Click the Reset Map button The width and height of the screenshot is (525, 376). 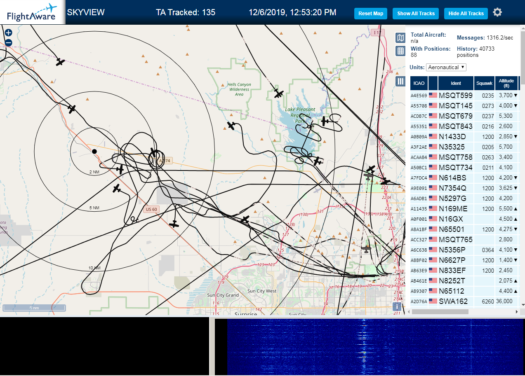point(371,14)
